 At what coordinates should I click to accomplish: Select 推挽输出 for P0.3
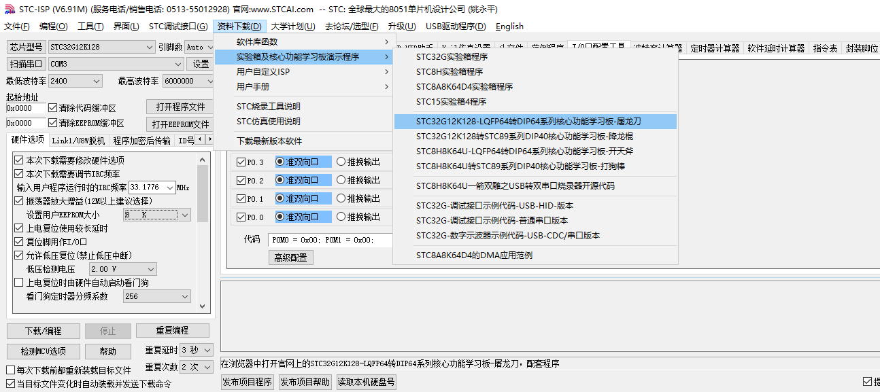[x=341, y=162]
